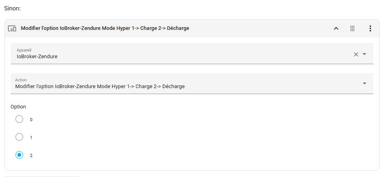Click the "2" option label text
The width and height of the screenshot is (383, 177).
(x=31, y=155)
